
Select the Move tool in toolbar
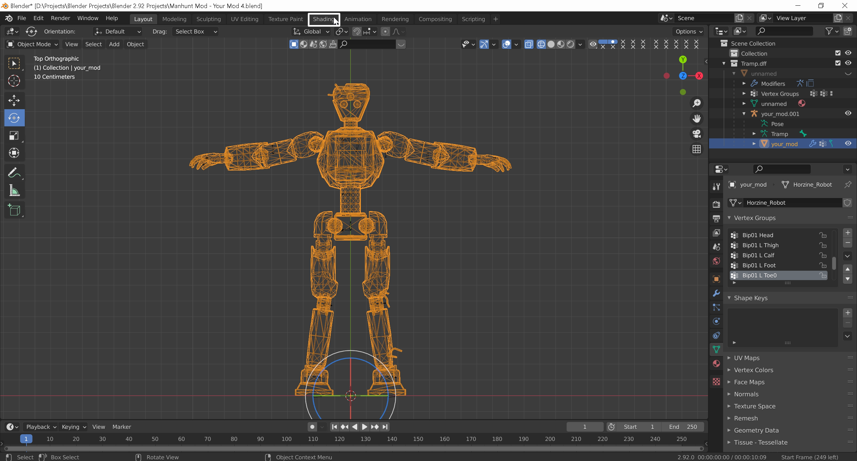tap(14, 100)
